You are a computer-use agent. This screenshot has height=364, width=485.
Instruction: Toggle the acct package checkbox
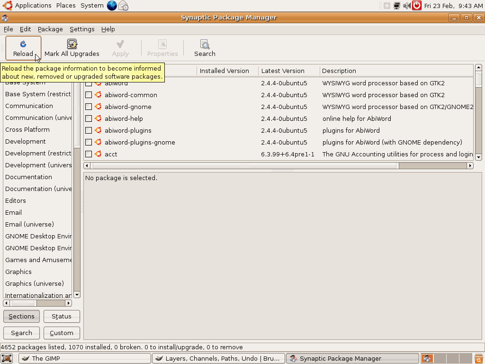click(89, 154)
